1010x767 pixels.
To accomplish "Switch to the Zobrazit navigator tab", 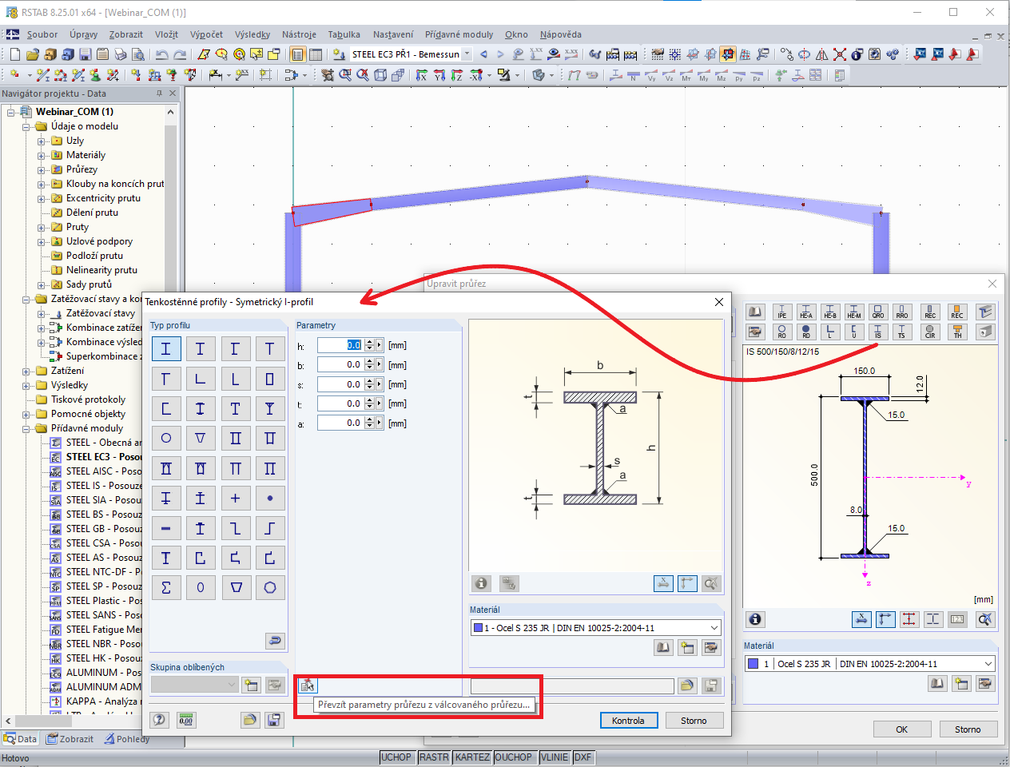I will [x=70, y=739].
